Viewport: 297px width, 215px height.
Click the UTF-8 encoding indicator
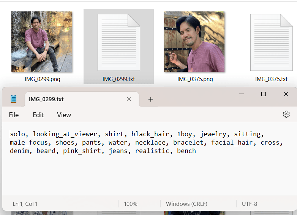[250, 204]
